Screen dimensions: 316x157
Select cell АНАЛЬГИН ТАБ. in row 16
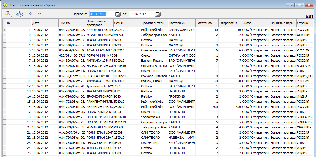point(100,107)
